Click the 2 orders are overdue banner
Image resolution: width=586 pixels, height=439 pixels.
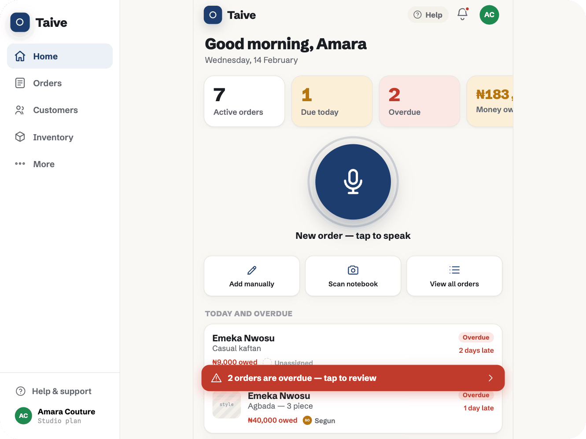click(x=353, y=378)
